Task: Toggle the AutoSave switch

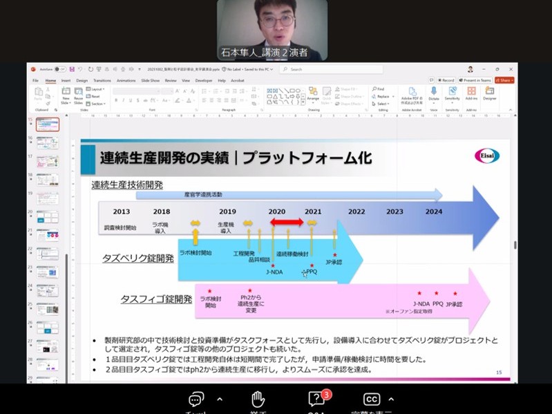Action: tap(60, 69)
